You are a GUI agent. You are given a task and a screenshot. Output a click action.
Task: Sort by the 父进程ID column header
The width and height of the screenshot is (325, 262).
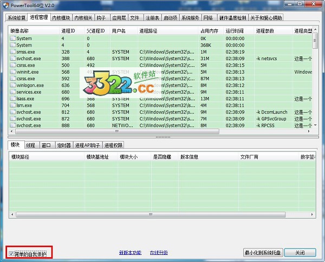click(97, 31)
